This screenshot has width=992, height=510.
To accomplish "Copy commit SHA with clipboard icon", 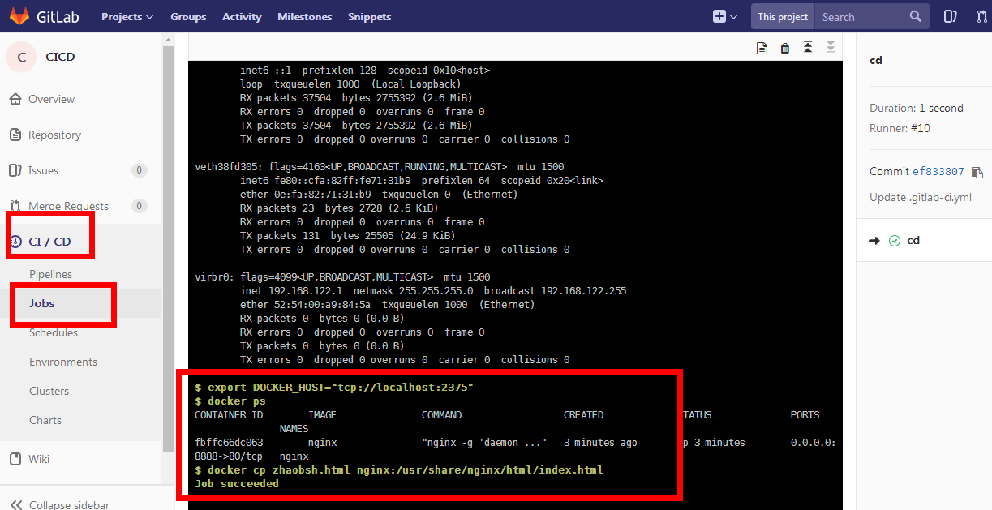I will 977,172.
